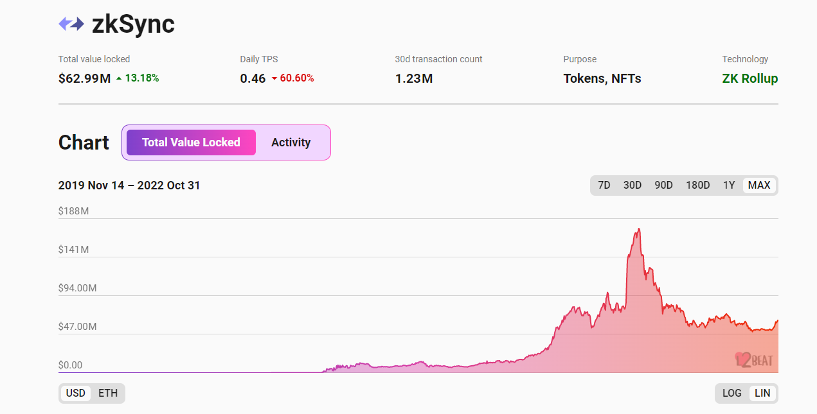
Task: Click the $0.00 y-axis label
Action: [x=70, y=365]
